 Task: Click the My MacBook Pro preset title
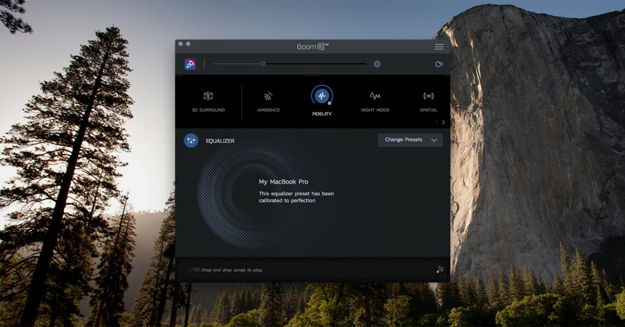283,182
